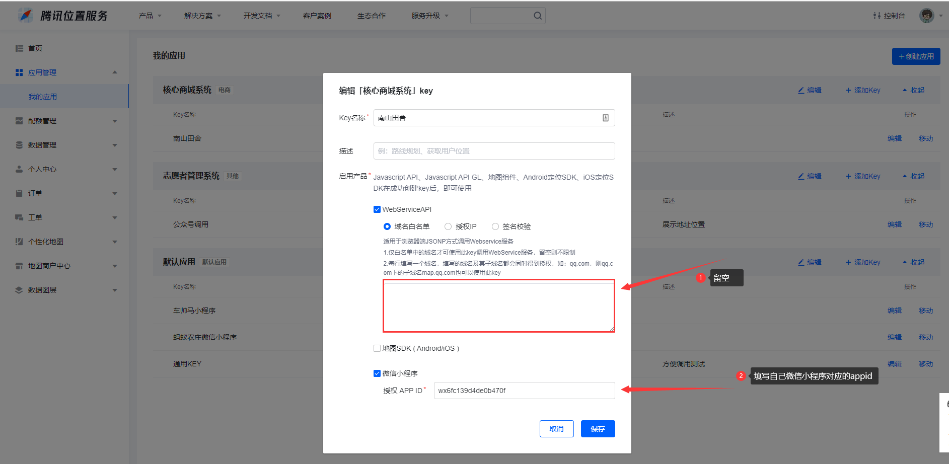
Task: Click the 配额管理 sidebar icon
Action: (x=19, y=121)
